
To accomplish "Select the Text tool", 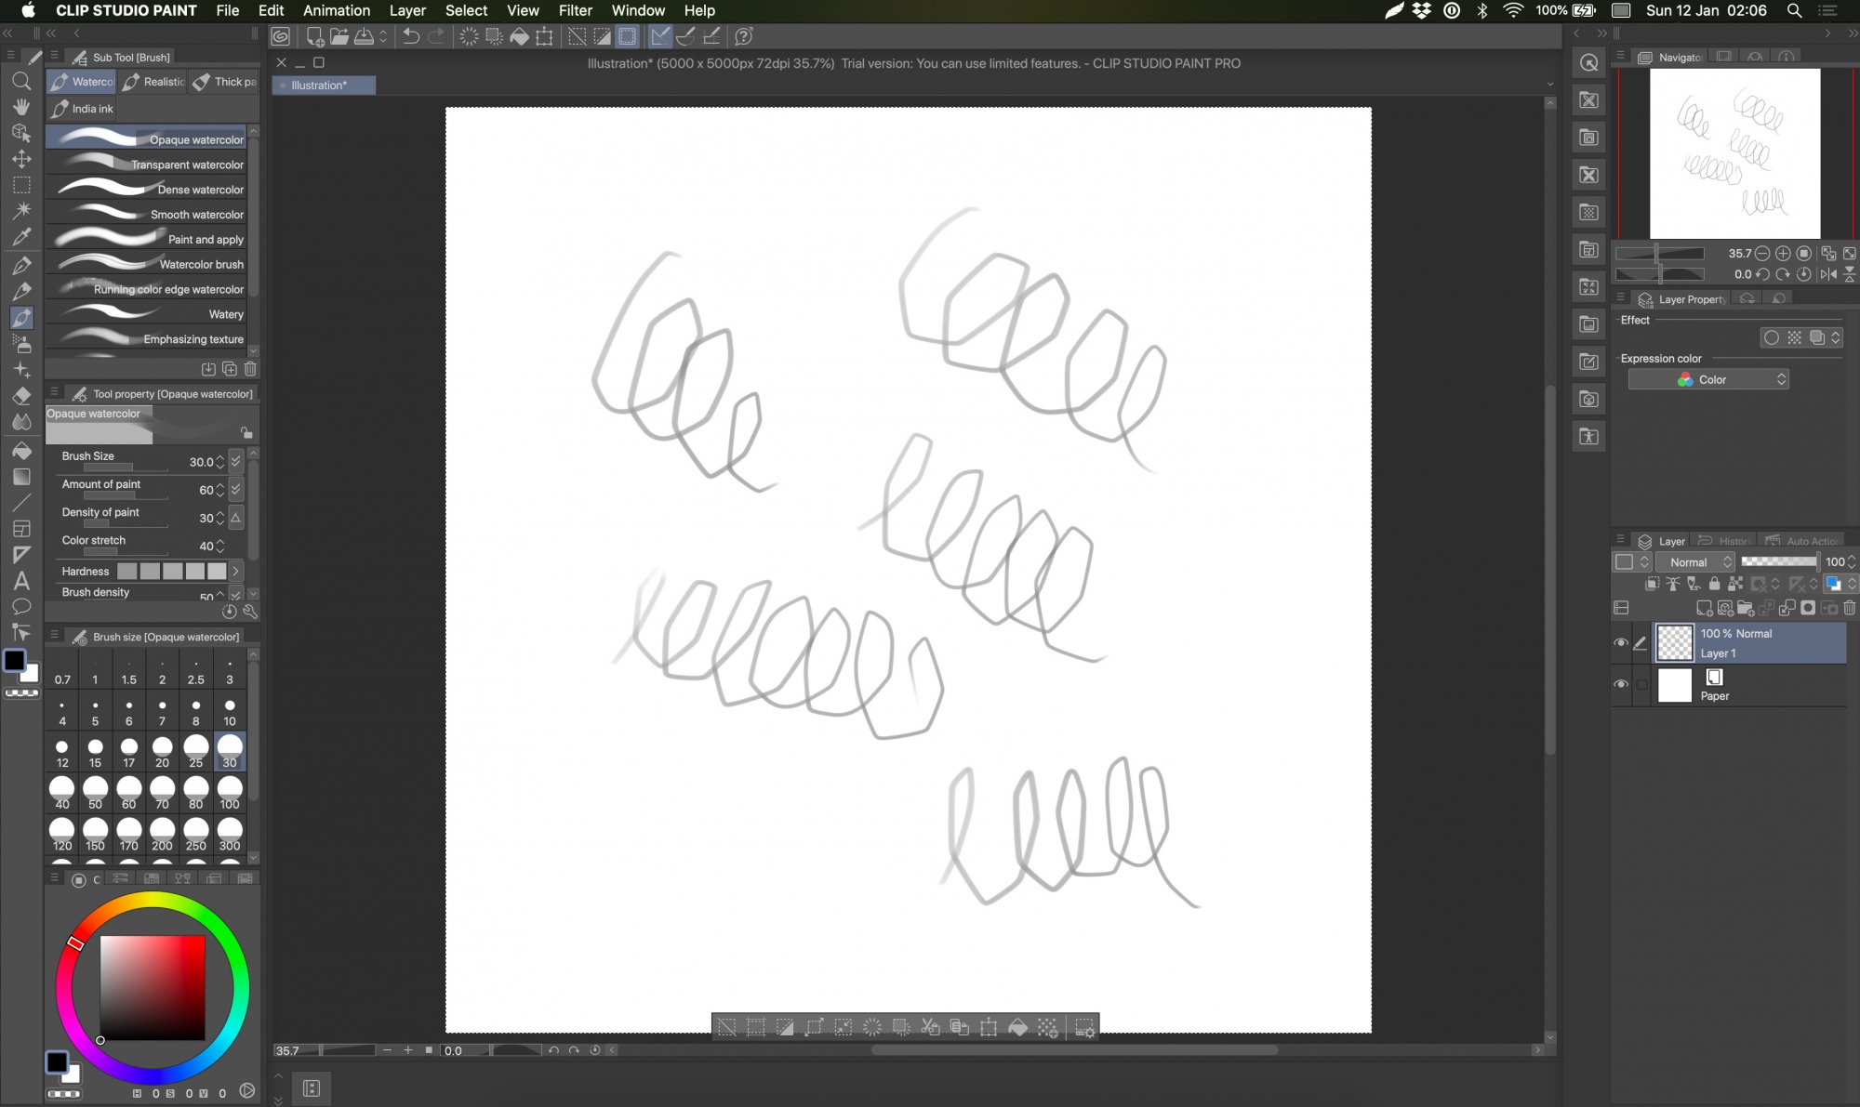I will tap(22, 581).
